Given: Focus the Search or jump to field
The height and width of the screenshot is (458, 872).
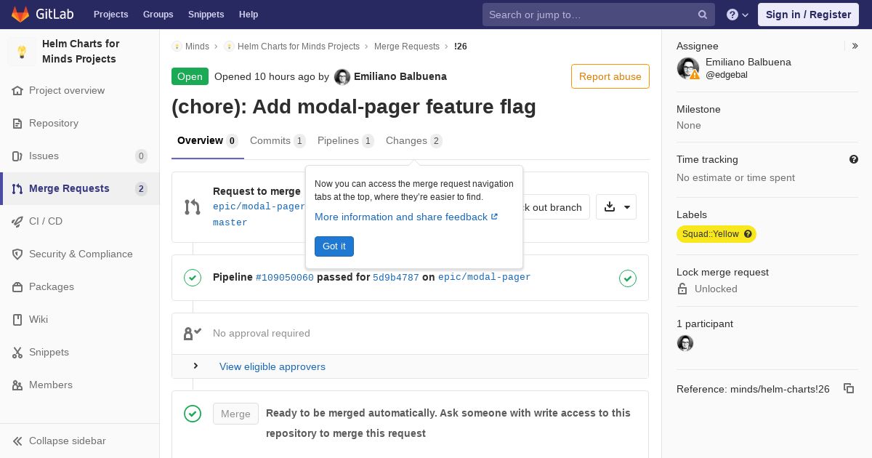Looking at the screenshot, I should coord(589,15).
